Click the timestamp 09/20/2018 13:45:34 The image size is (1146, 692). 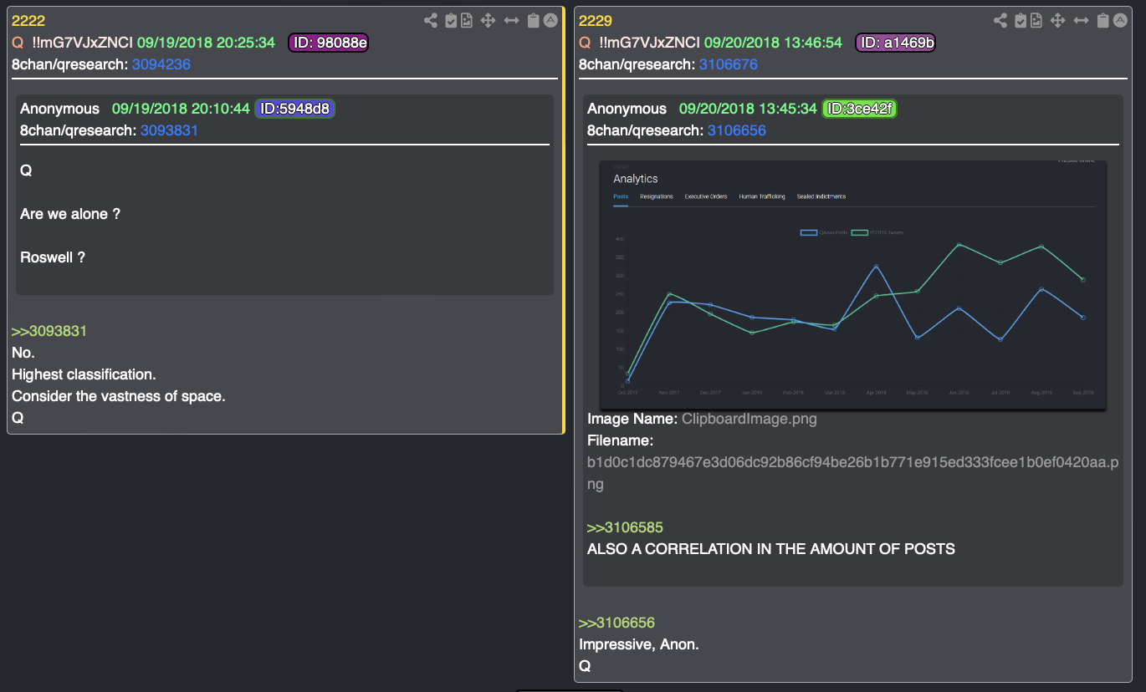[x=748, y=109]
